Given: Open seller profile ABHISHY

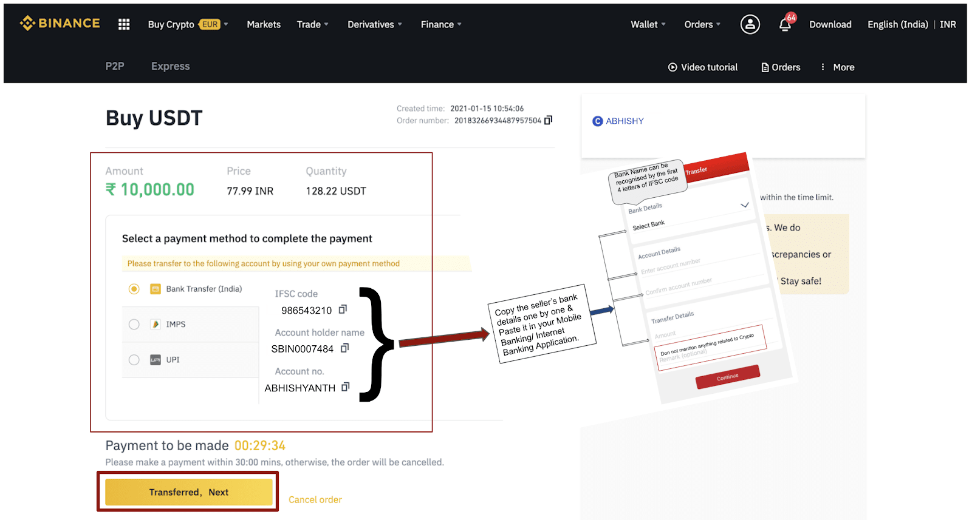Looking at the screenshot, I should [625, 121].
